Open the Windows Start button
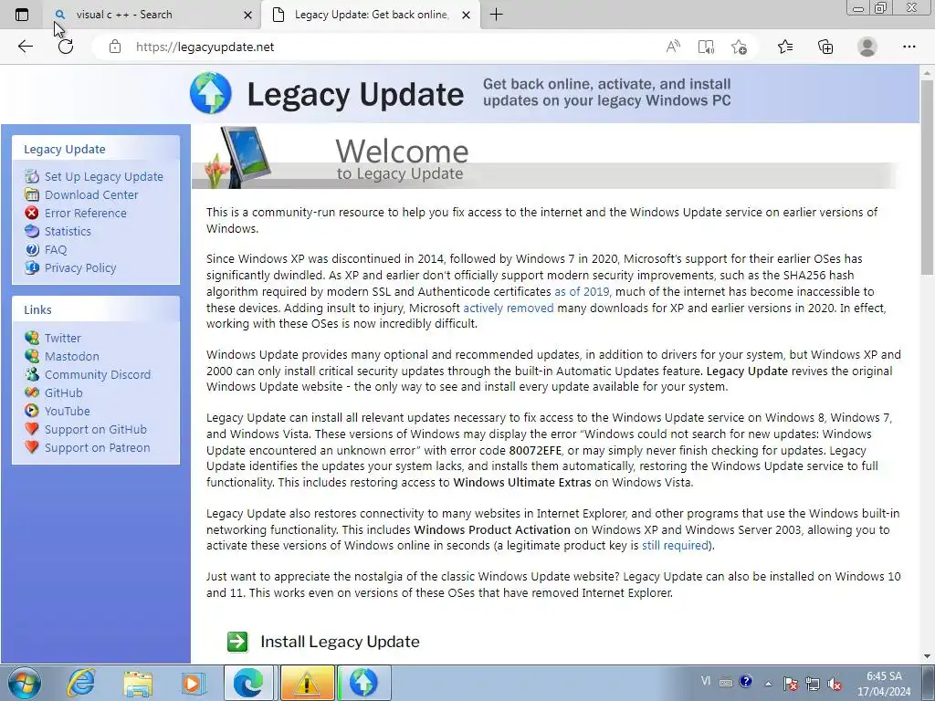This screenshot has width=935, height=701. (x=25, y=683)
